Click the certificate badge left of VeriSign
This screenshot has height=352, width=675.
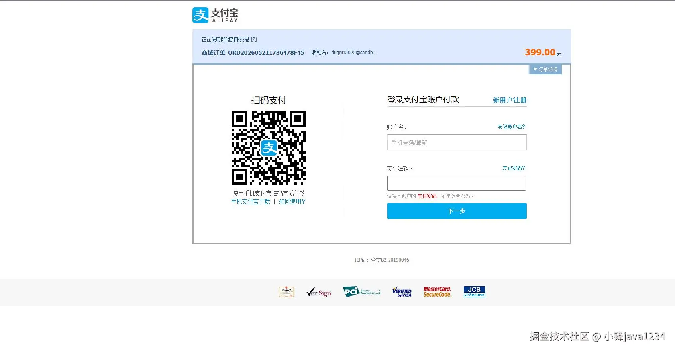pos(286,292)
